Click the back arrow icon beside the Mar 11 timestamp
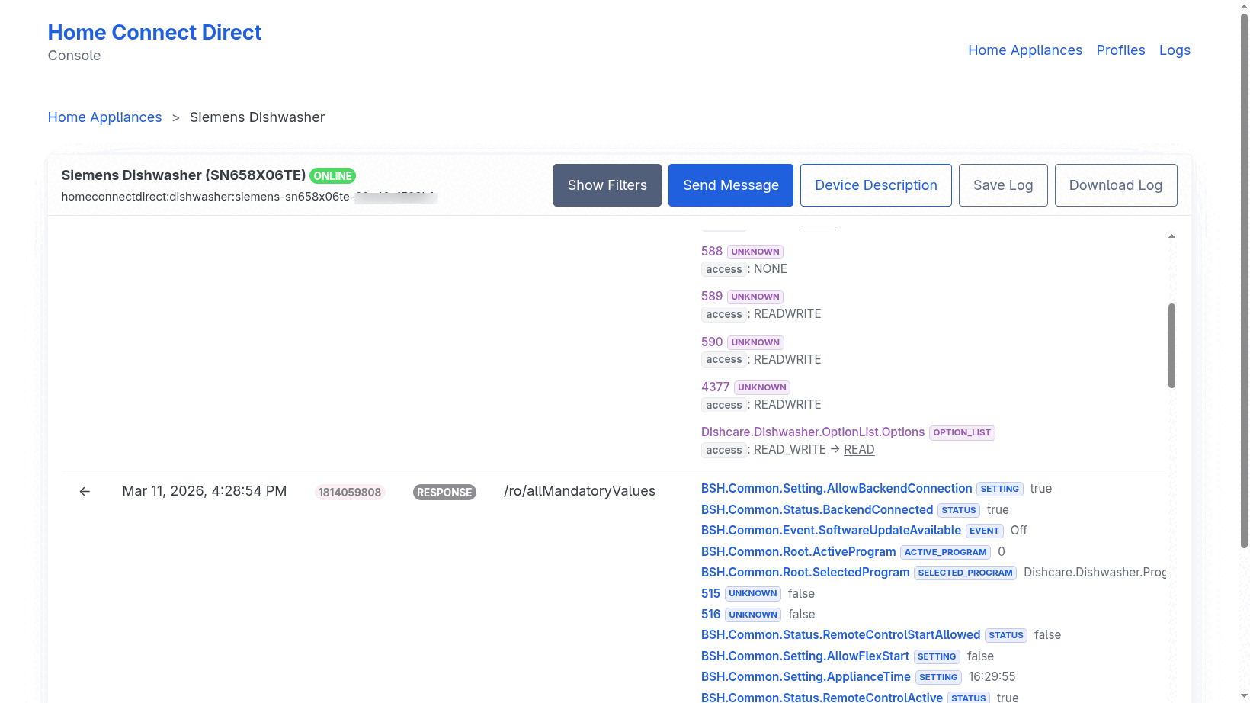 coord(85,492)
